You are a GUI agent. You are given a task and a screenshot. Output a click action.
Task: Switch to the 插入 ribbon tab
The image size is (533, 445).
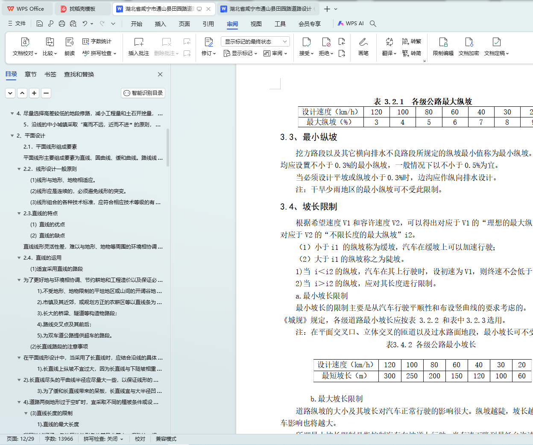click(x=161, y=24)
